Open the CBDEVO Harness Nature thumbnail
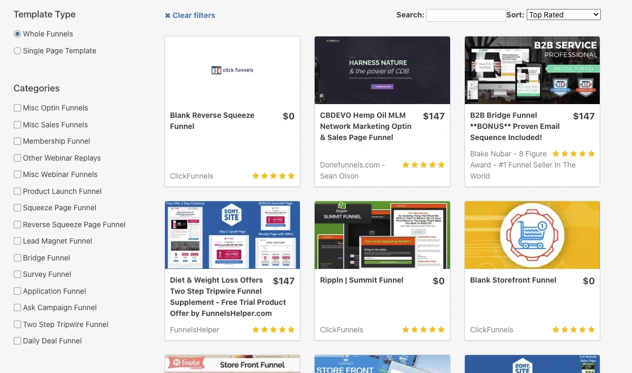 point(382,70)
